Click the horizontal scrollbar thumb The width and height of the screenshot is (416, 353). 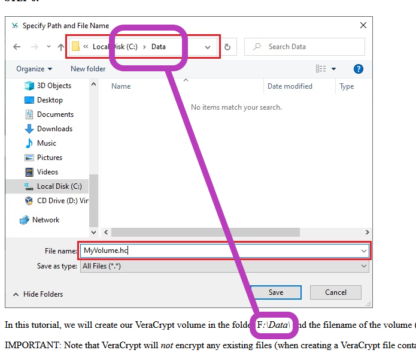click(205, 232)
